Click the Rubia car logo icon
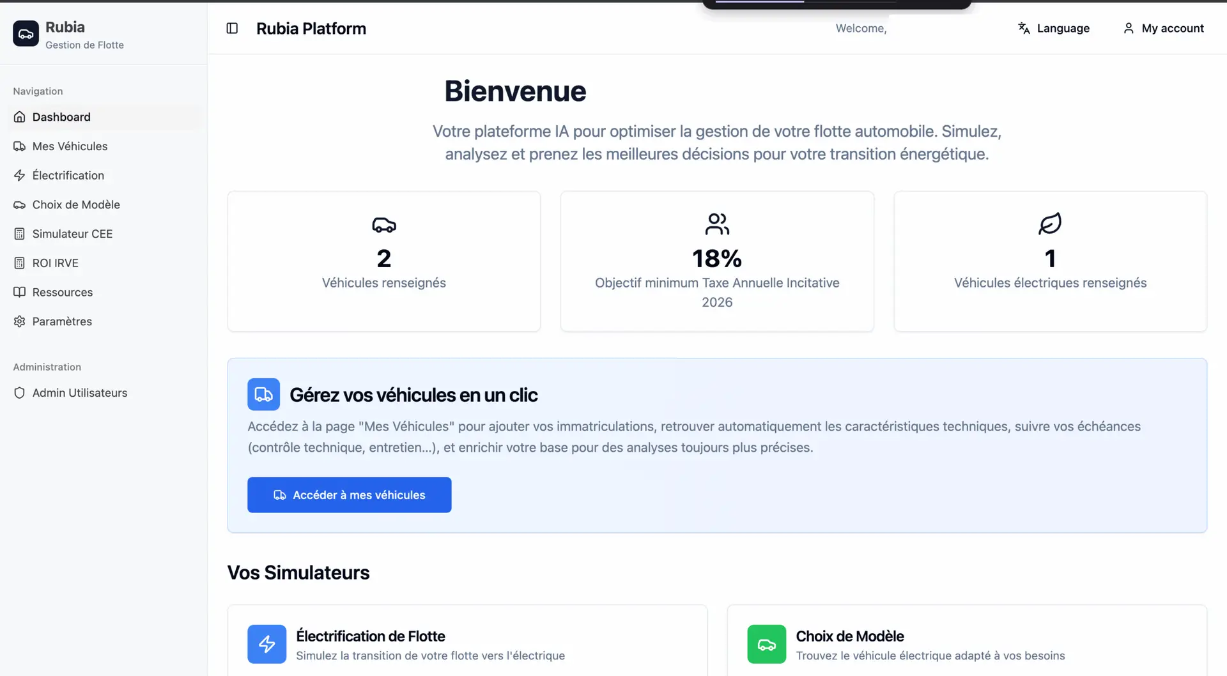The width and height of the screenshot is (1227, 676). (x=26, y=33)
